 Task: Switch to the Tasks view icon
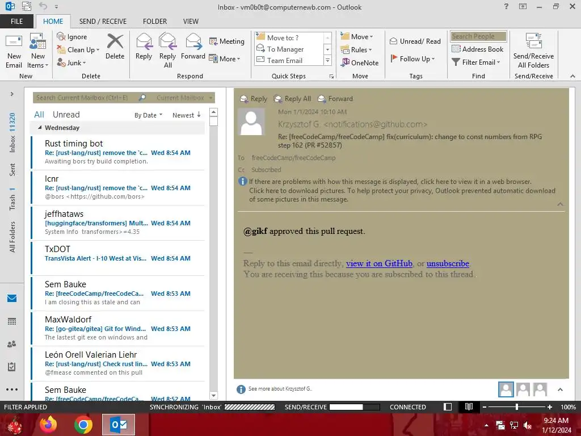point(12,367)
